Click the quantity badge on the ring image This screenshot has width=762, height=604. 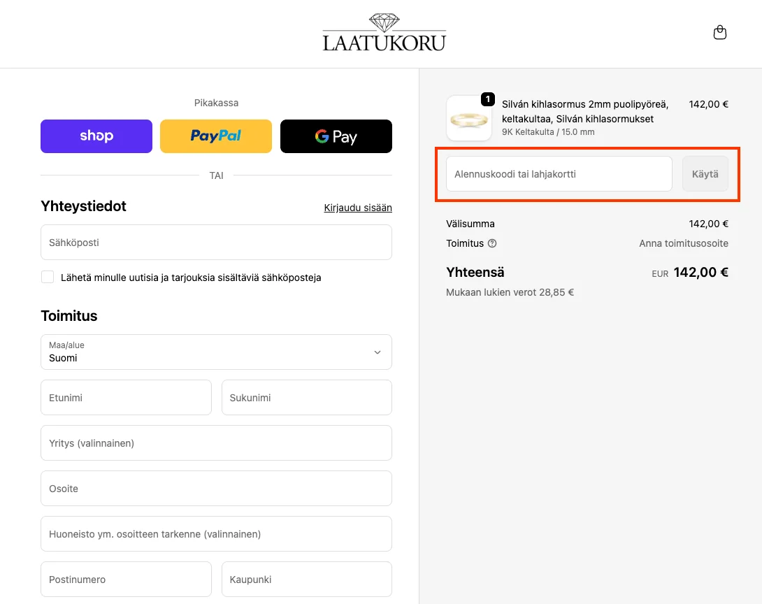pos(487,99)
